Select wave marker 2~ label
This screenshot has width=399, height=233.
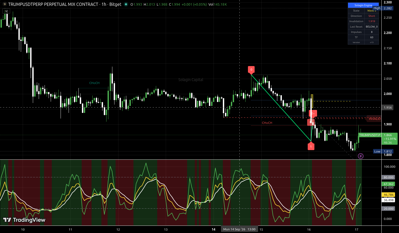point(313,113)
